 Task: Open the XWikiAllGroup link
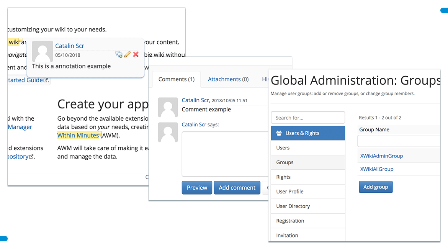click(376, 169)
